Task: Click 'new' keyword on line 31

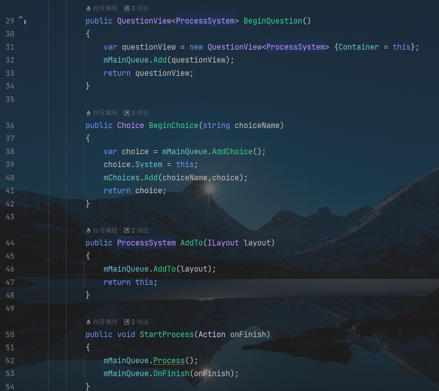Action: (196, 47)
